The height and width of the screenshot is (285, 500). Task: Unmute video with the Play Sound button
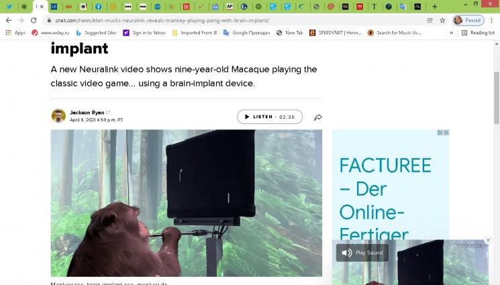(362, 253)
